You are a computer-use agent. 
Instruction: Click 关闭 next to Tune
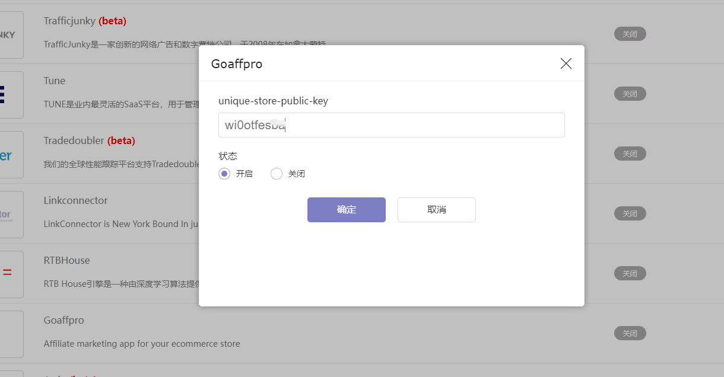[630, 94]
